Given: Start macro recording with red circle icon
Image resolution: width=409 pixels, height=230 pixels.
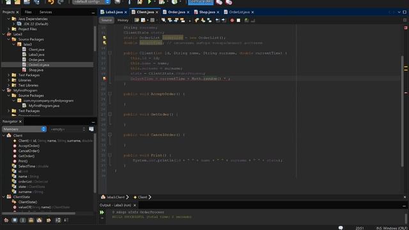Looking at the screenshot, I should coord(232,20).
